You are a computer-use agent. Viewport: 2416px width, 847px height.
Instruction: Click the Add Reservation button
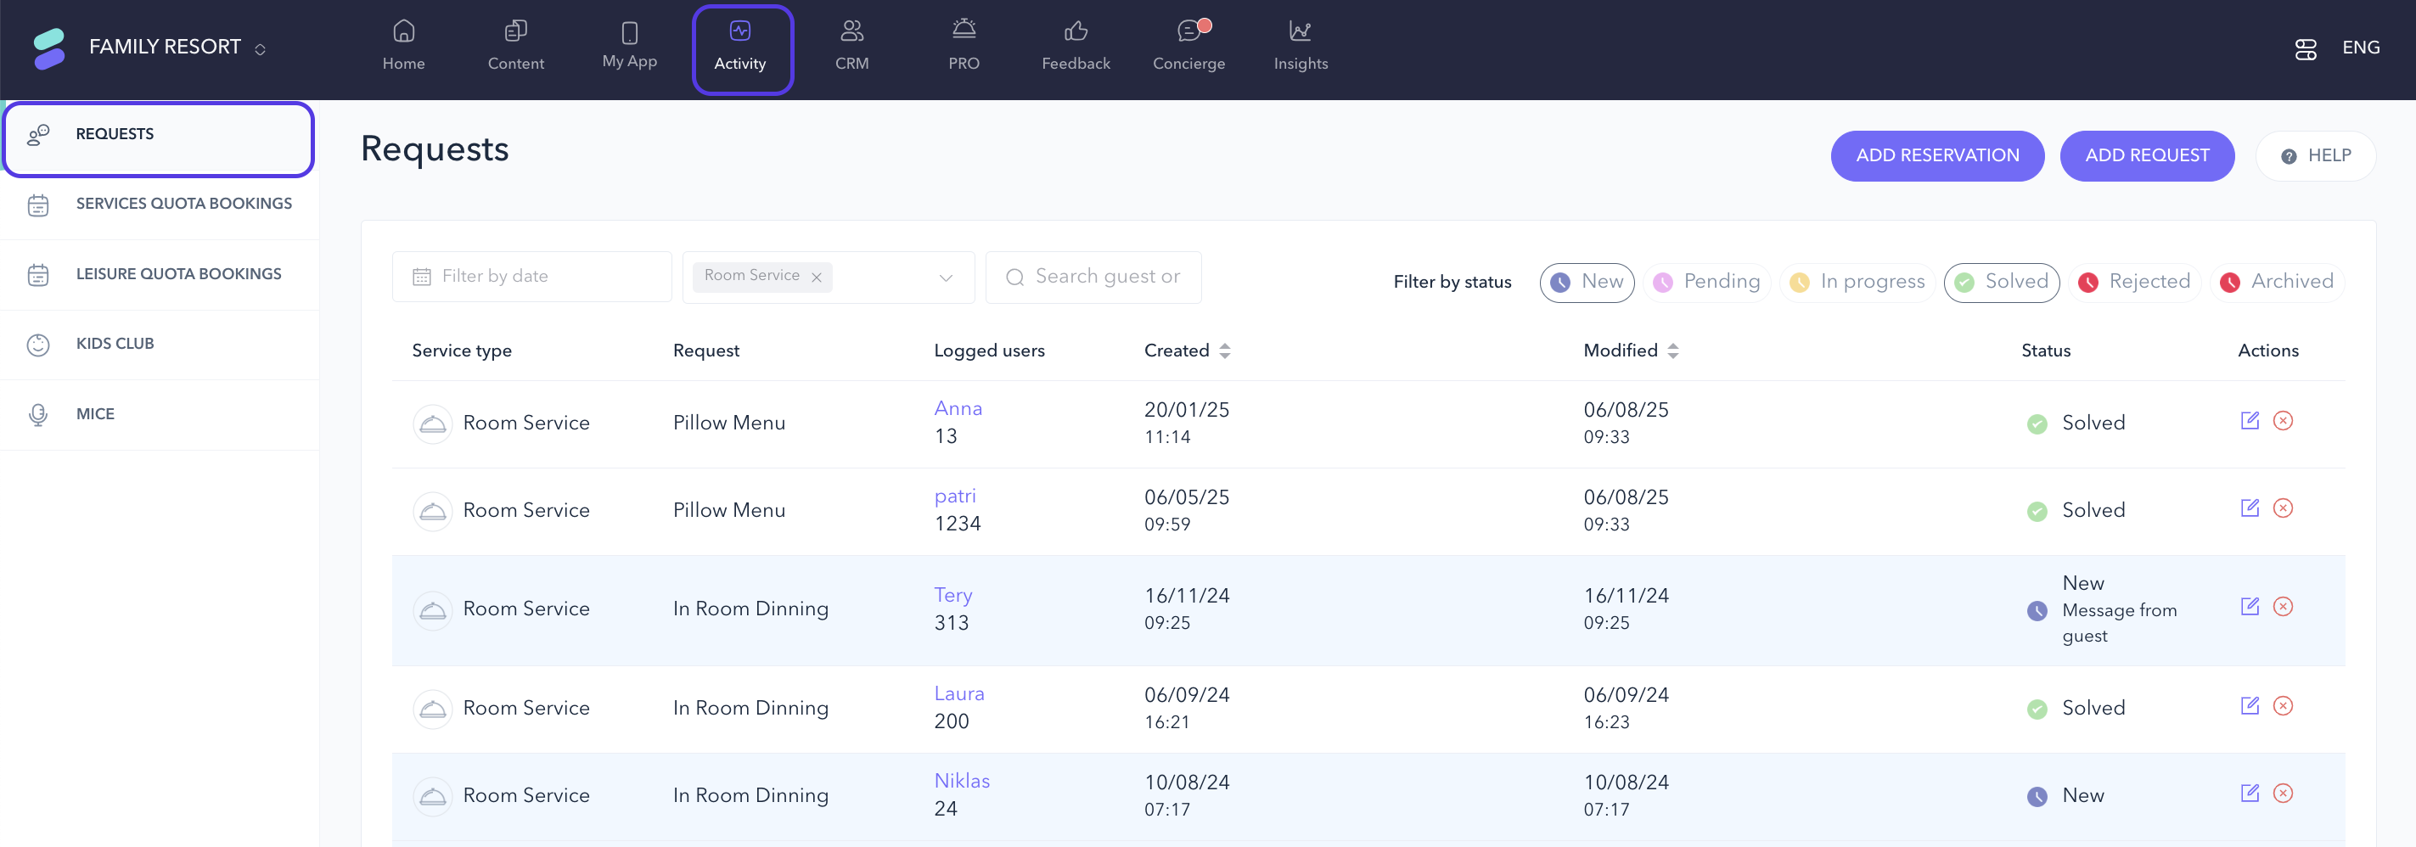1936,155
